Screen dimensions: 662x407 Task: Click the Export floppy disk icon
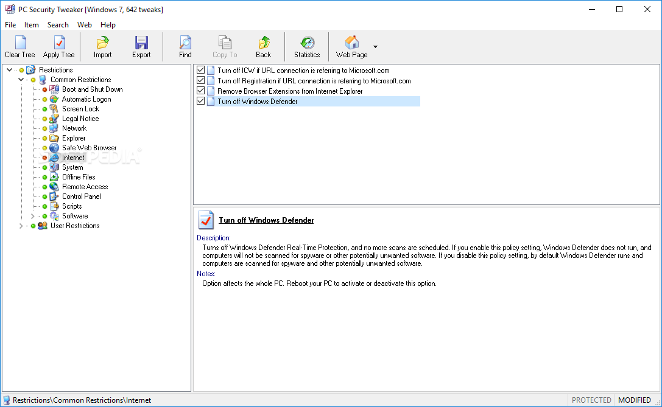[x=141, y=43]
